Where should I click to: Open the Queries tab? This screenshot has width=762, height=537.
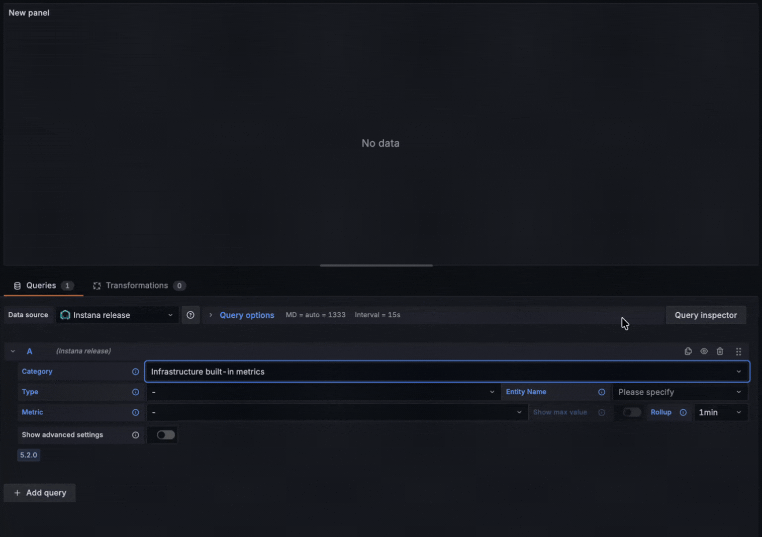(x=43, y=286)
